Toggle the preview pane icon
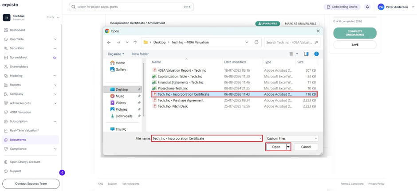The height and width of the screenshot is (191, 417). tap(306, 54)
